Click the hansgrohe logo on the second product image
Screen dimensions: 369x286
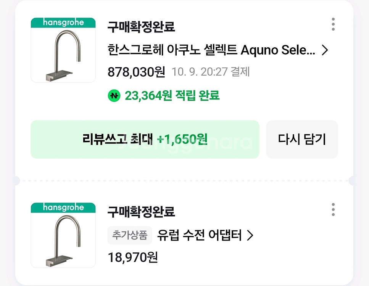pos(63,207)
